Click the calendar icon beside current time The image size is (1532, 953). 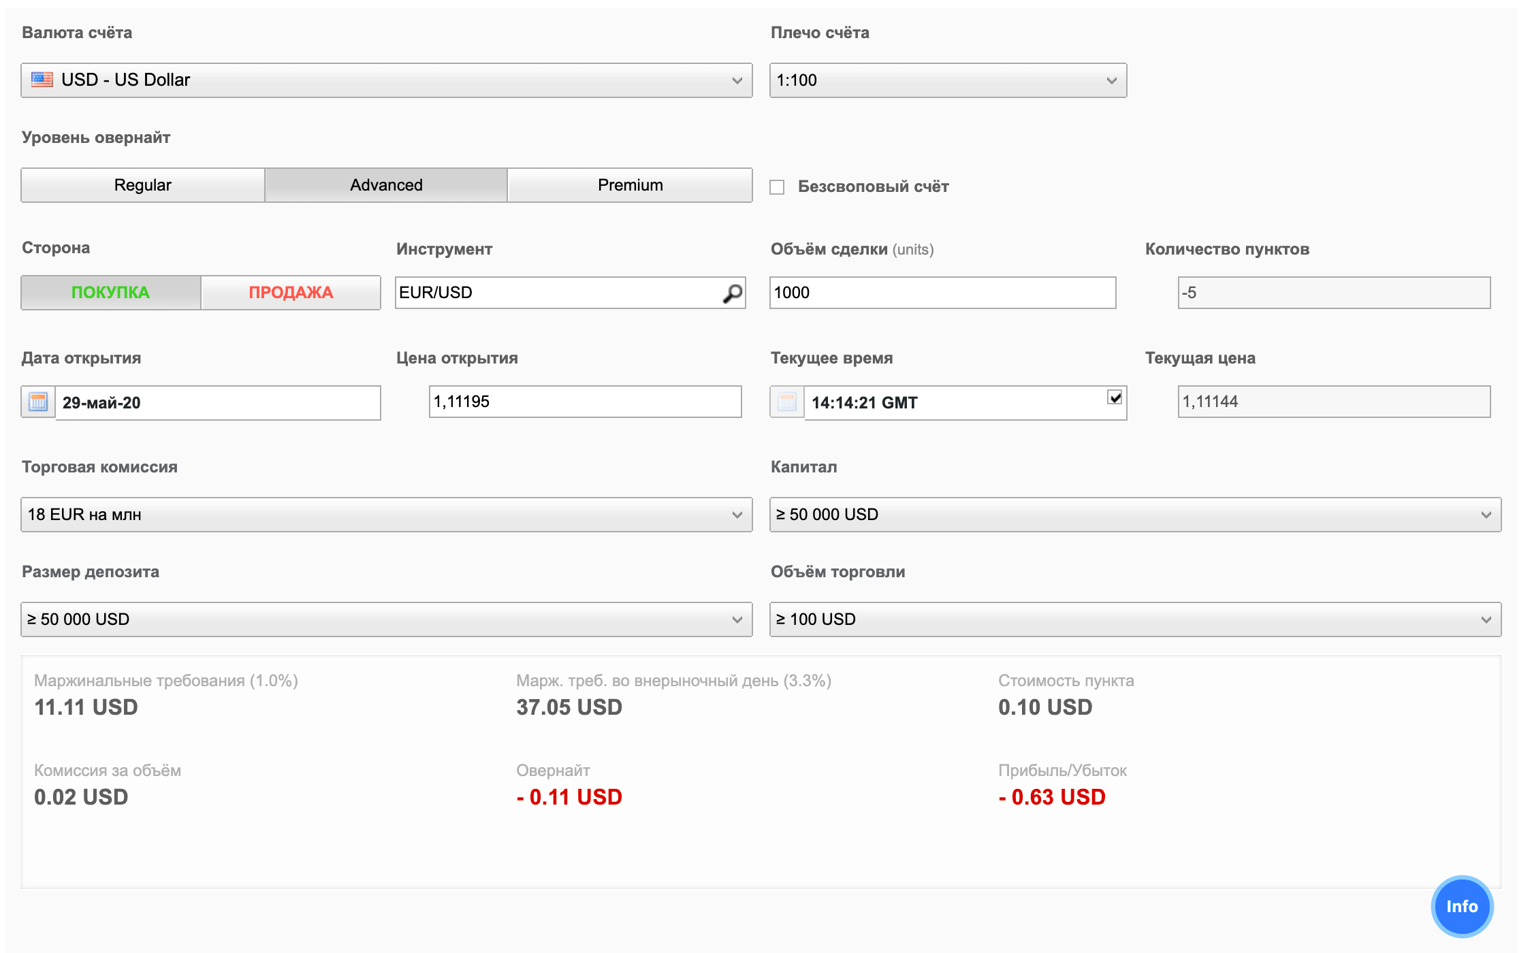[787, 402]
